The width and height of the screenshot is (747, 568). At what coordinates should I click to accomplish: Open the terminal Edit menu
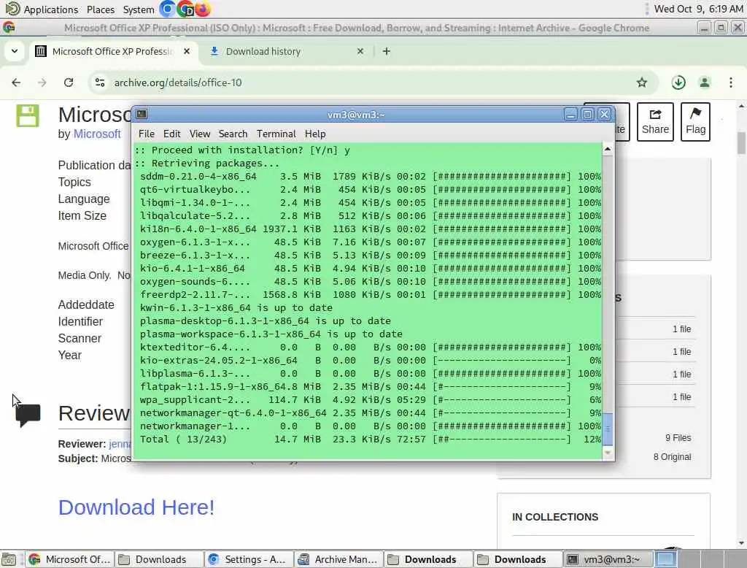pyautogui.click(x=171, y=134)
